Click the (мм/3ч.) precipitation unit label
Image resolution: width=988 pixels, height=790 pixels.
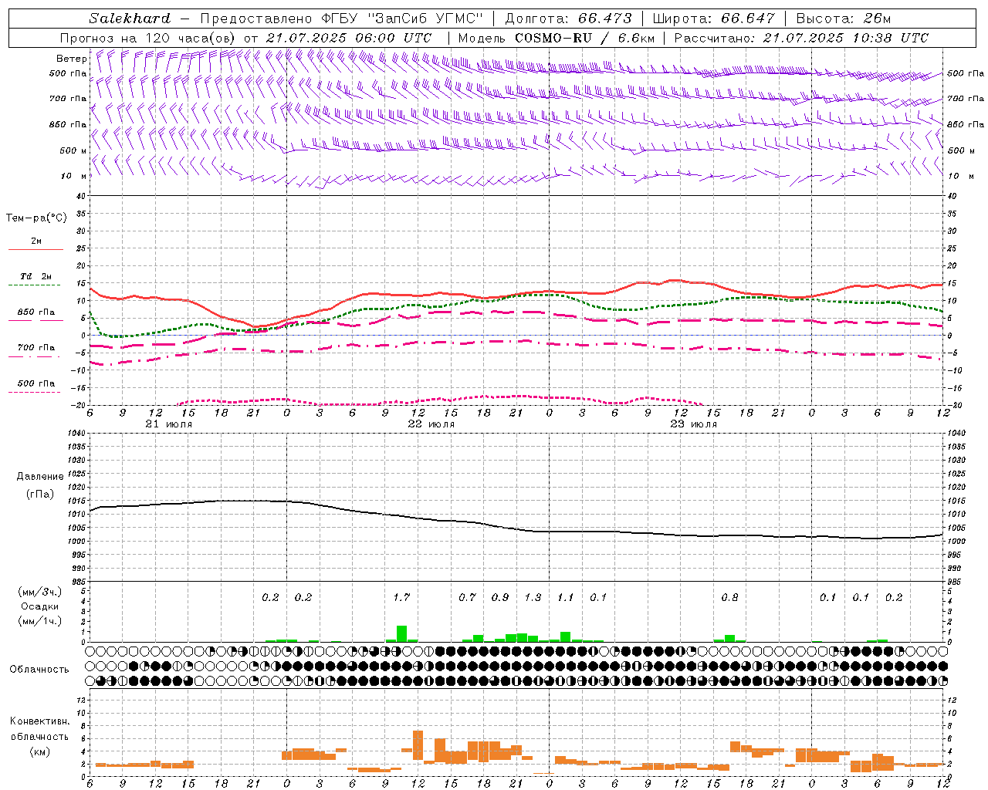tap(40, 592)
